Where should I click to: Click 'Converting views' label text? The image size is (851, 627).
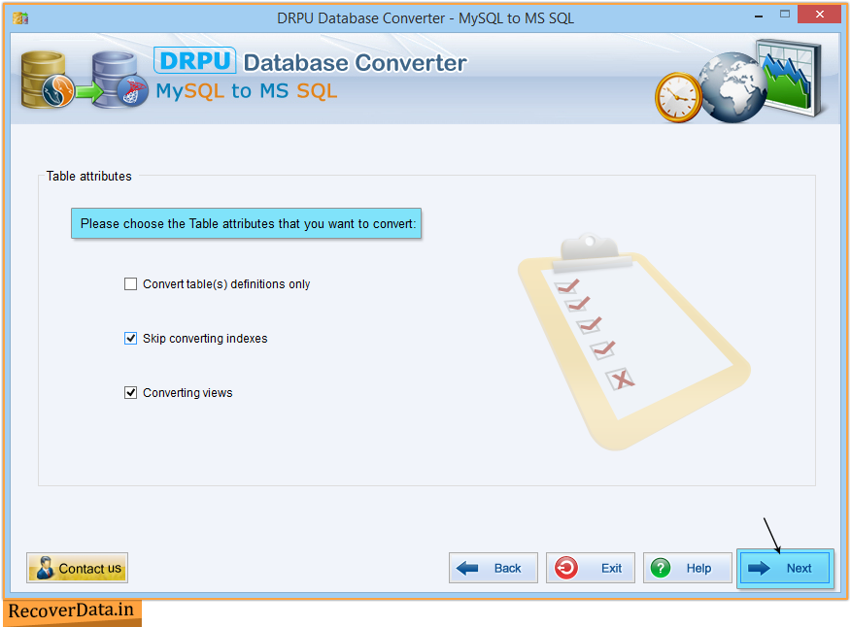(x=187, y=393)
